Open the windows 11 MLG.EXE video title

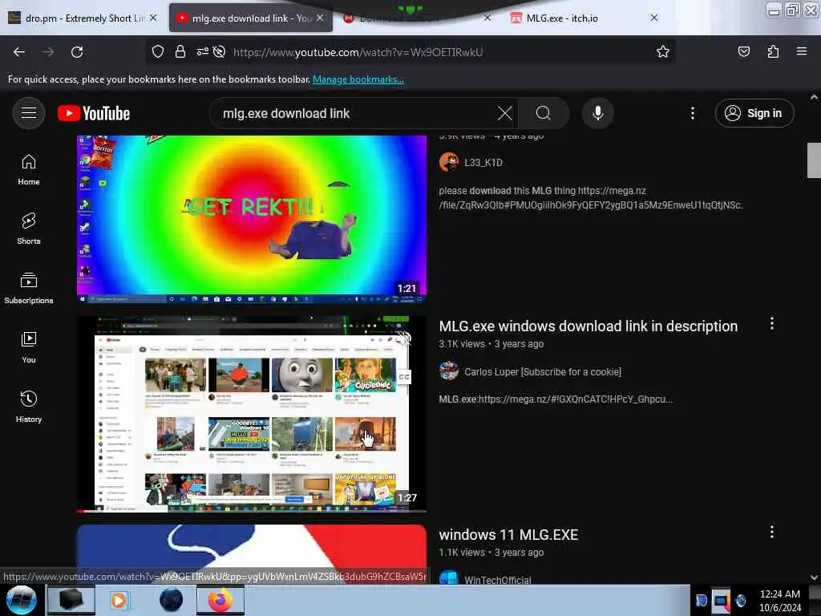click(x=508, y=535)
